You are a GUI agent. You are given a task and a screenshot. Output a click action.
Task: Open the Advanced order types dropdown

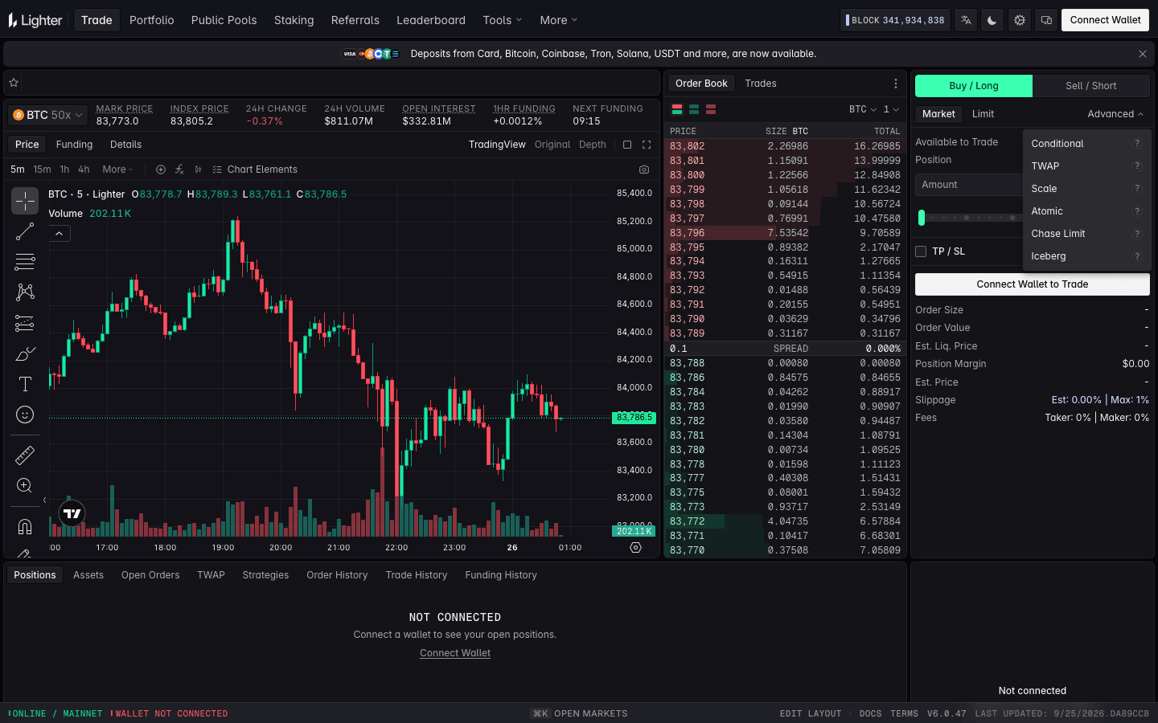tap(1115, 114)
